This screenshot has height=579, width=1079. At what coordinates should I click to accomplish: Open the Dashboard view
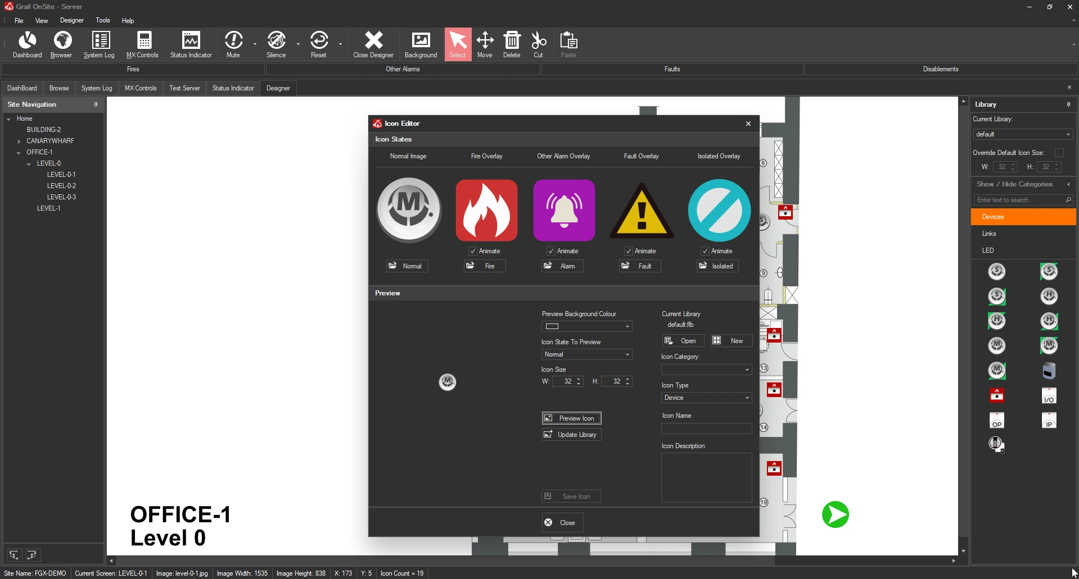tap(27, 44)
